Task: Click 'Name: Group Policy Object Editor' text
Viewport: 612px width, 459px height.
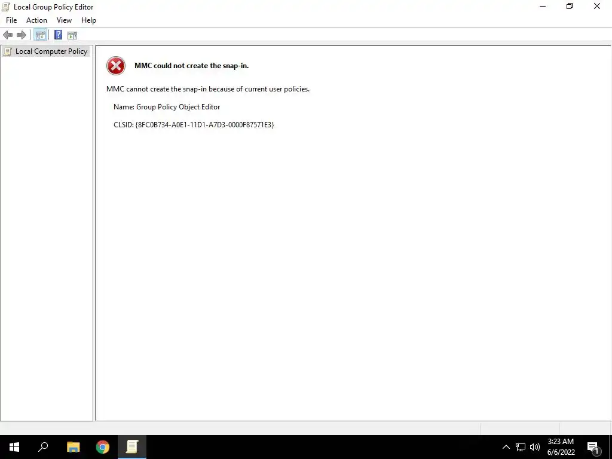Action: [x=167, y=107]
